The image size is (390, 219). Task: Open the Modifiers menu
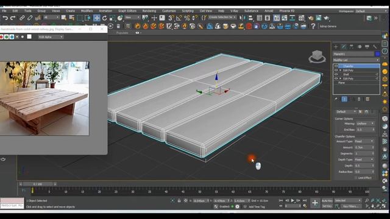[87, 11]
